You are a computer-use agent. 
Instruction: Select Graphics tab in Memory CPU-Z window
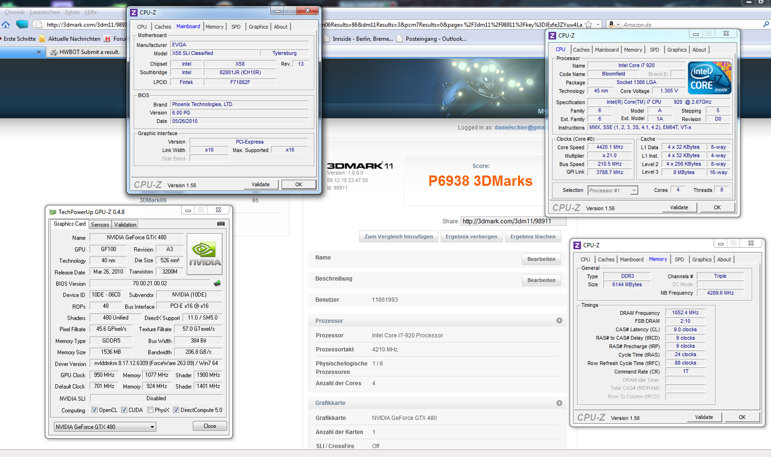pyautogui.click(x=702, y=259)
